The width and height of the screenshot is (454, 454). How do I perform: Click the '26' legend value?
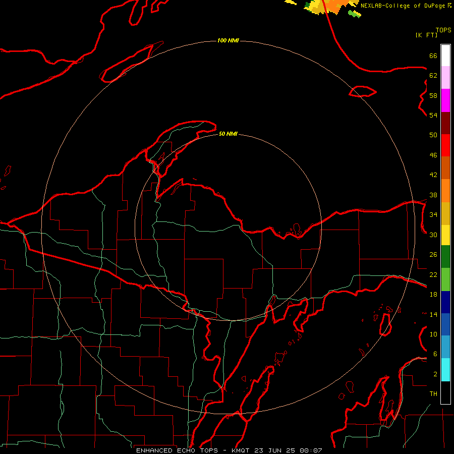tap(433, 255)
